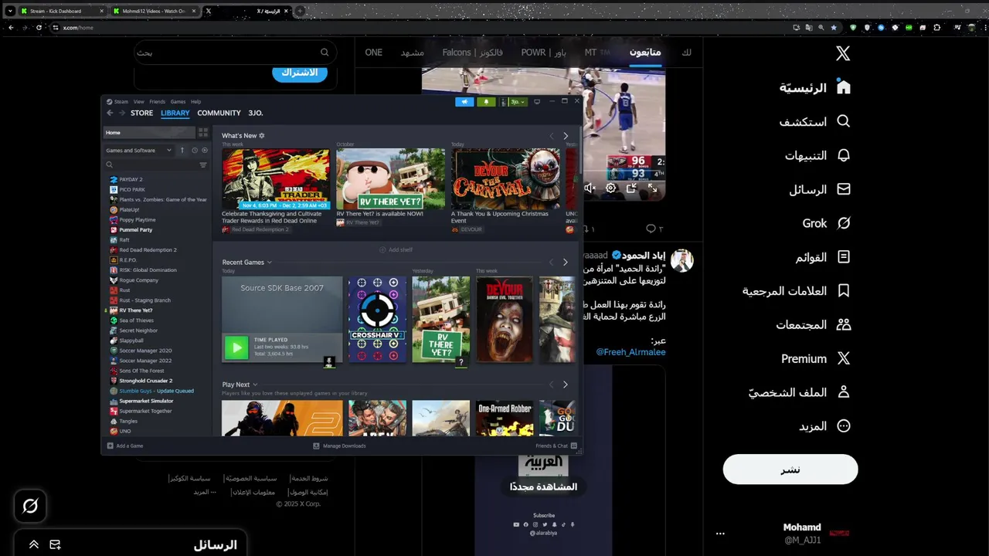Open the Kick Dashboard browser tab
989x556 pixels.
(60, 12)
